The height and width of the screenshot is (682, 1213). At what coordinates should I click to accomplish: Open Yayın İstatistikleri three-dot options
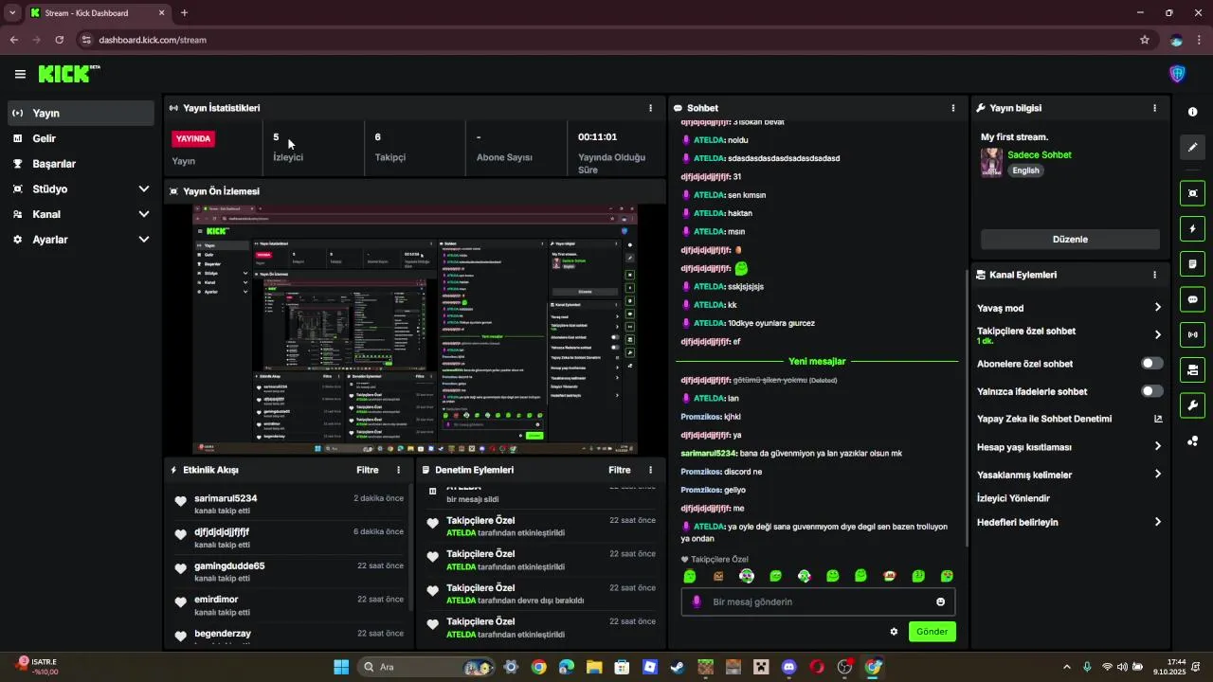[x=650, y=108]
